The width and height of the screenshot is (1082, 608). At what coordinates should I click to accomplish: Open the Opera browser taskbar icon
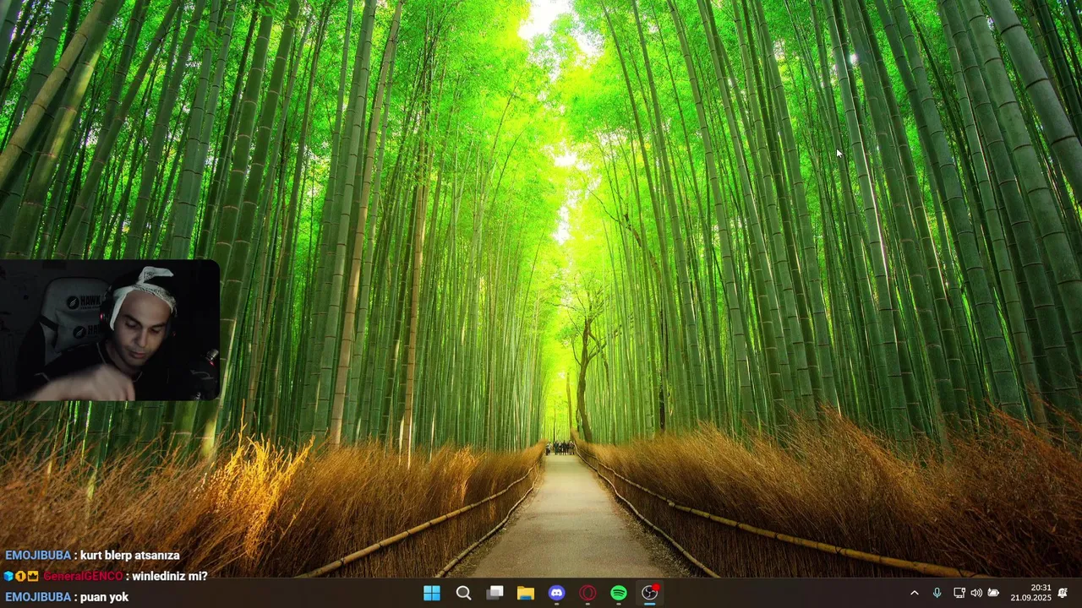pos(587,593)
